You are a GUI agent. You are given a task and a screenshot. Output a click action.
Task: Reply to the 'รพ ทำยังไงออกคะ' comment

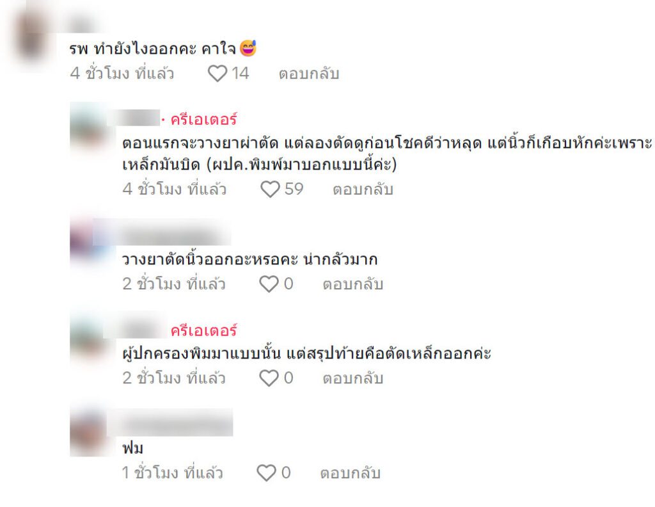(x=309, y=74)
